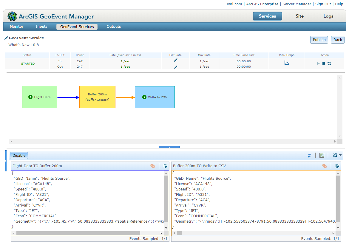Copy Flight Data TO Buffer 200m sample
The height and width of the screenshot is (245, 349).
[165, 166]
